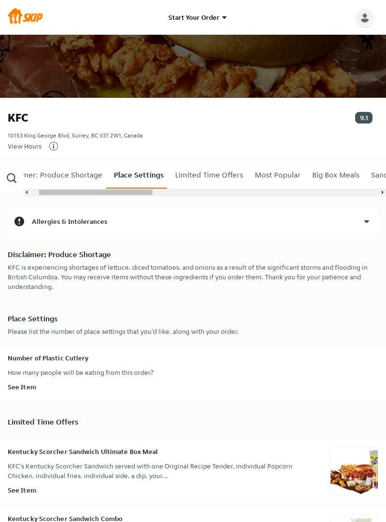
Task: Switch to the Limited Time Offers tab
Action: tap(209, 175)
